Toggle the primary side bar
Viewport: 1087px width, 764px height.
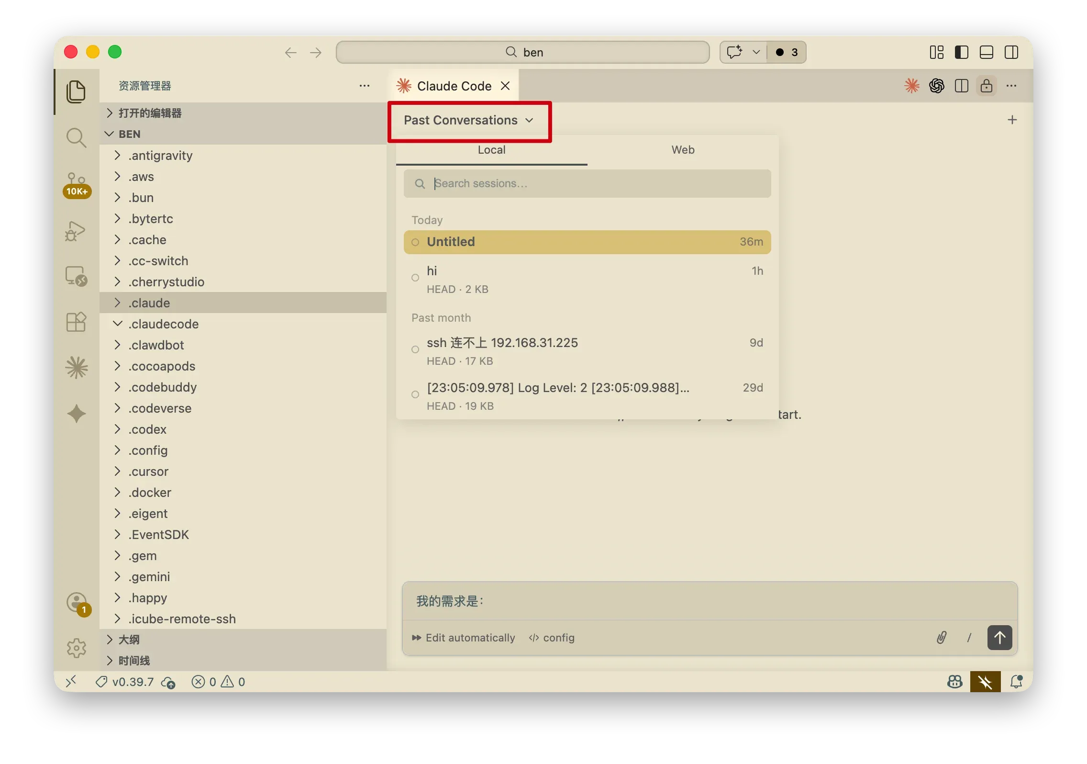(x=961, y=52)
